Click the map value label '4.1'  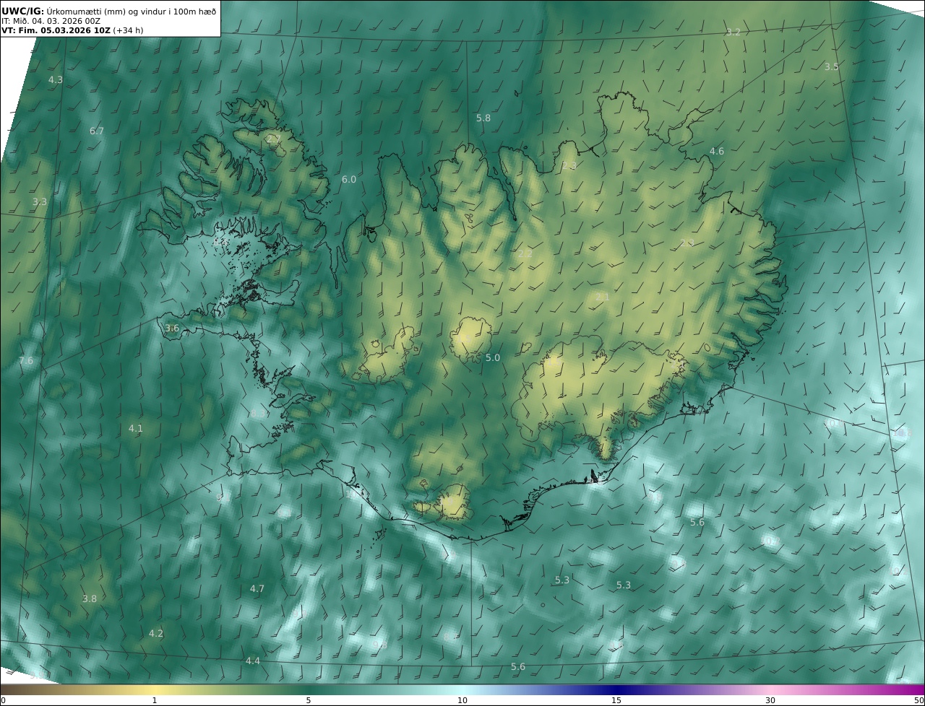(136, 428)
